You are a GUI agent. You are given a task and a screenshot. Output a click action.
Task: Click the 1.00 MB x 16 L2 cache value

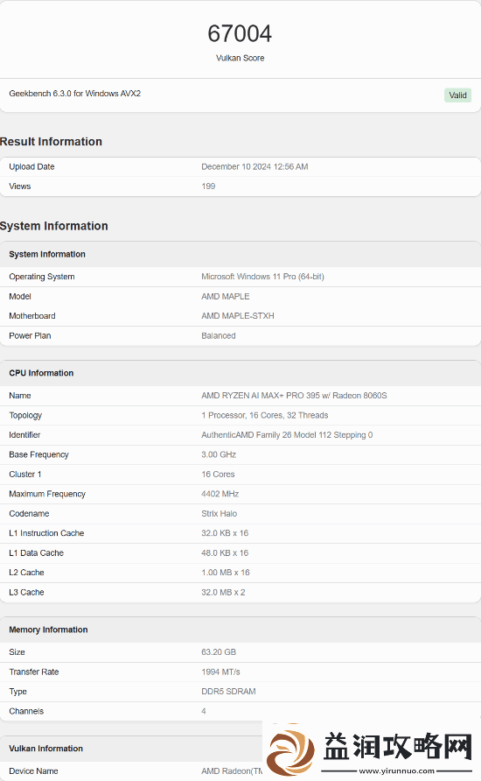226,573
